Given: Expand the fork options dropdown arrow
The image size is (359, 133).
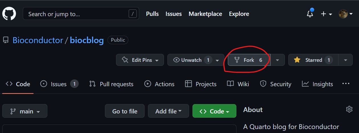Looking at the screenshot, I should pyautogui.click(x=277, y=60).
